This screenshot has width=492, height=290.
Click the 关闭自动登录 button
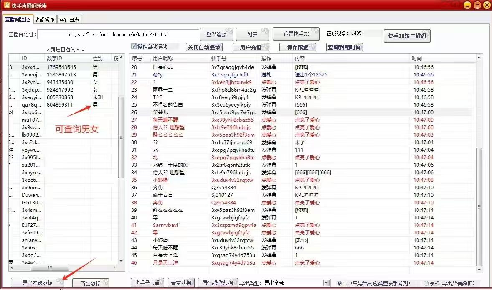(204, 47)
